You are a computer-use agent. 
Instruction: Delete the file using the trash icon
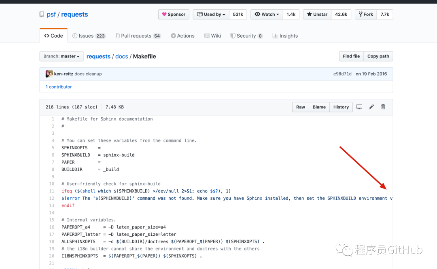tap(383, 107)
